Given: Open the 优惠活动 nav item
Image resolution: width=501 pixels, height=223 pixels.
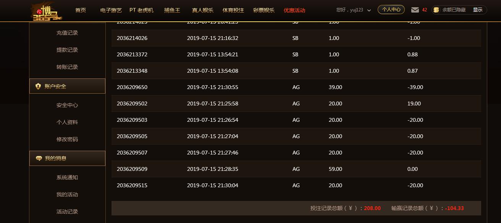Looking at the screenshot, I should point(294,10).
